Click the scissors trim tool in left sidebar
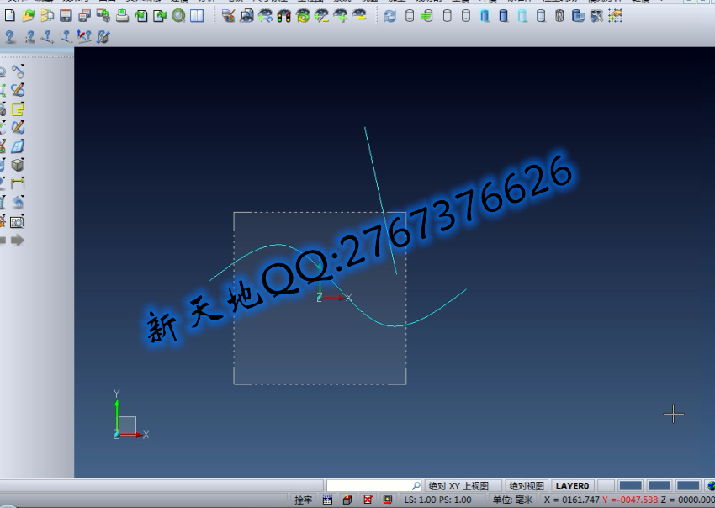Screen dimensions: 715x508 18,71
